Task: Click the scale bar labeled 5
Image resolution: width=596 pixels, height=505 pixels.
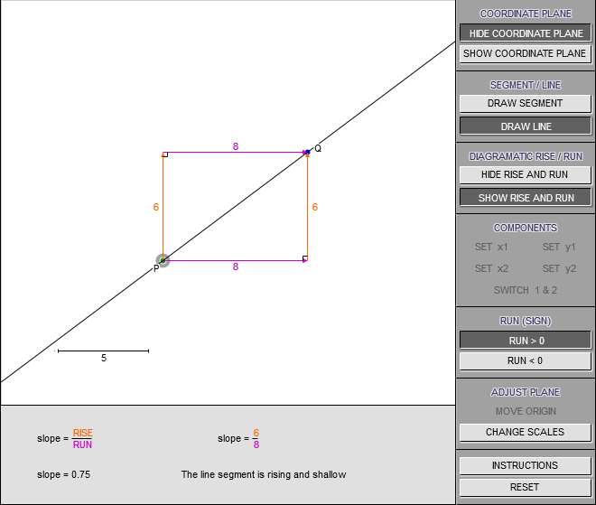Action: (103, 351)
